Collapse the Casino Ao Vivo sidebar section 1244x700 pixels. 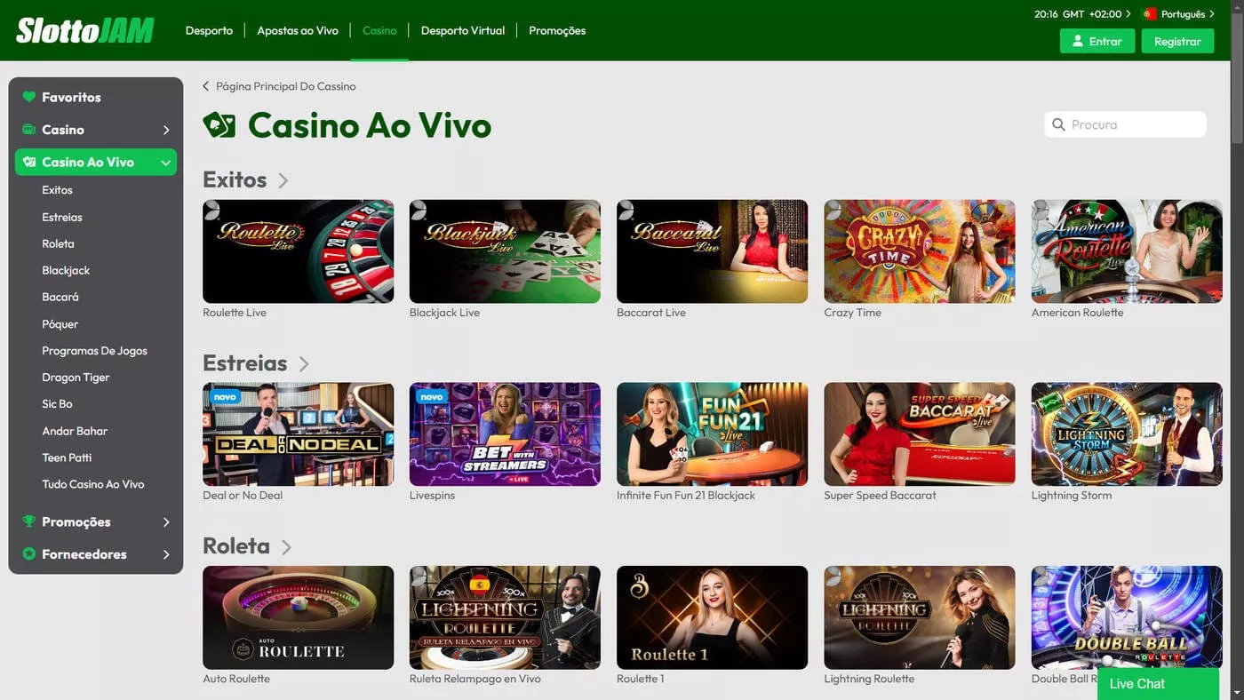pos(165,163)
